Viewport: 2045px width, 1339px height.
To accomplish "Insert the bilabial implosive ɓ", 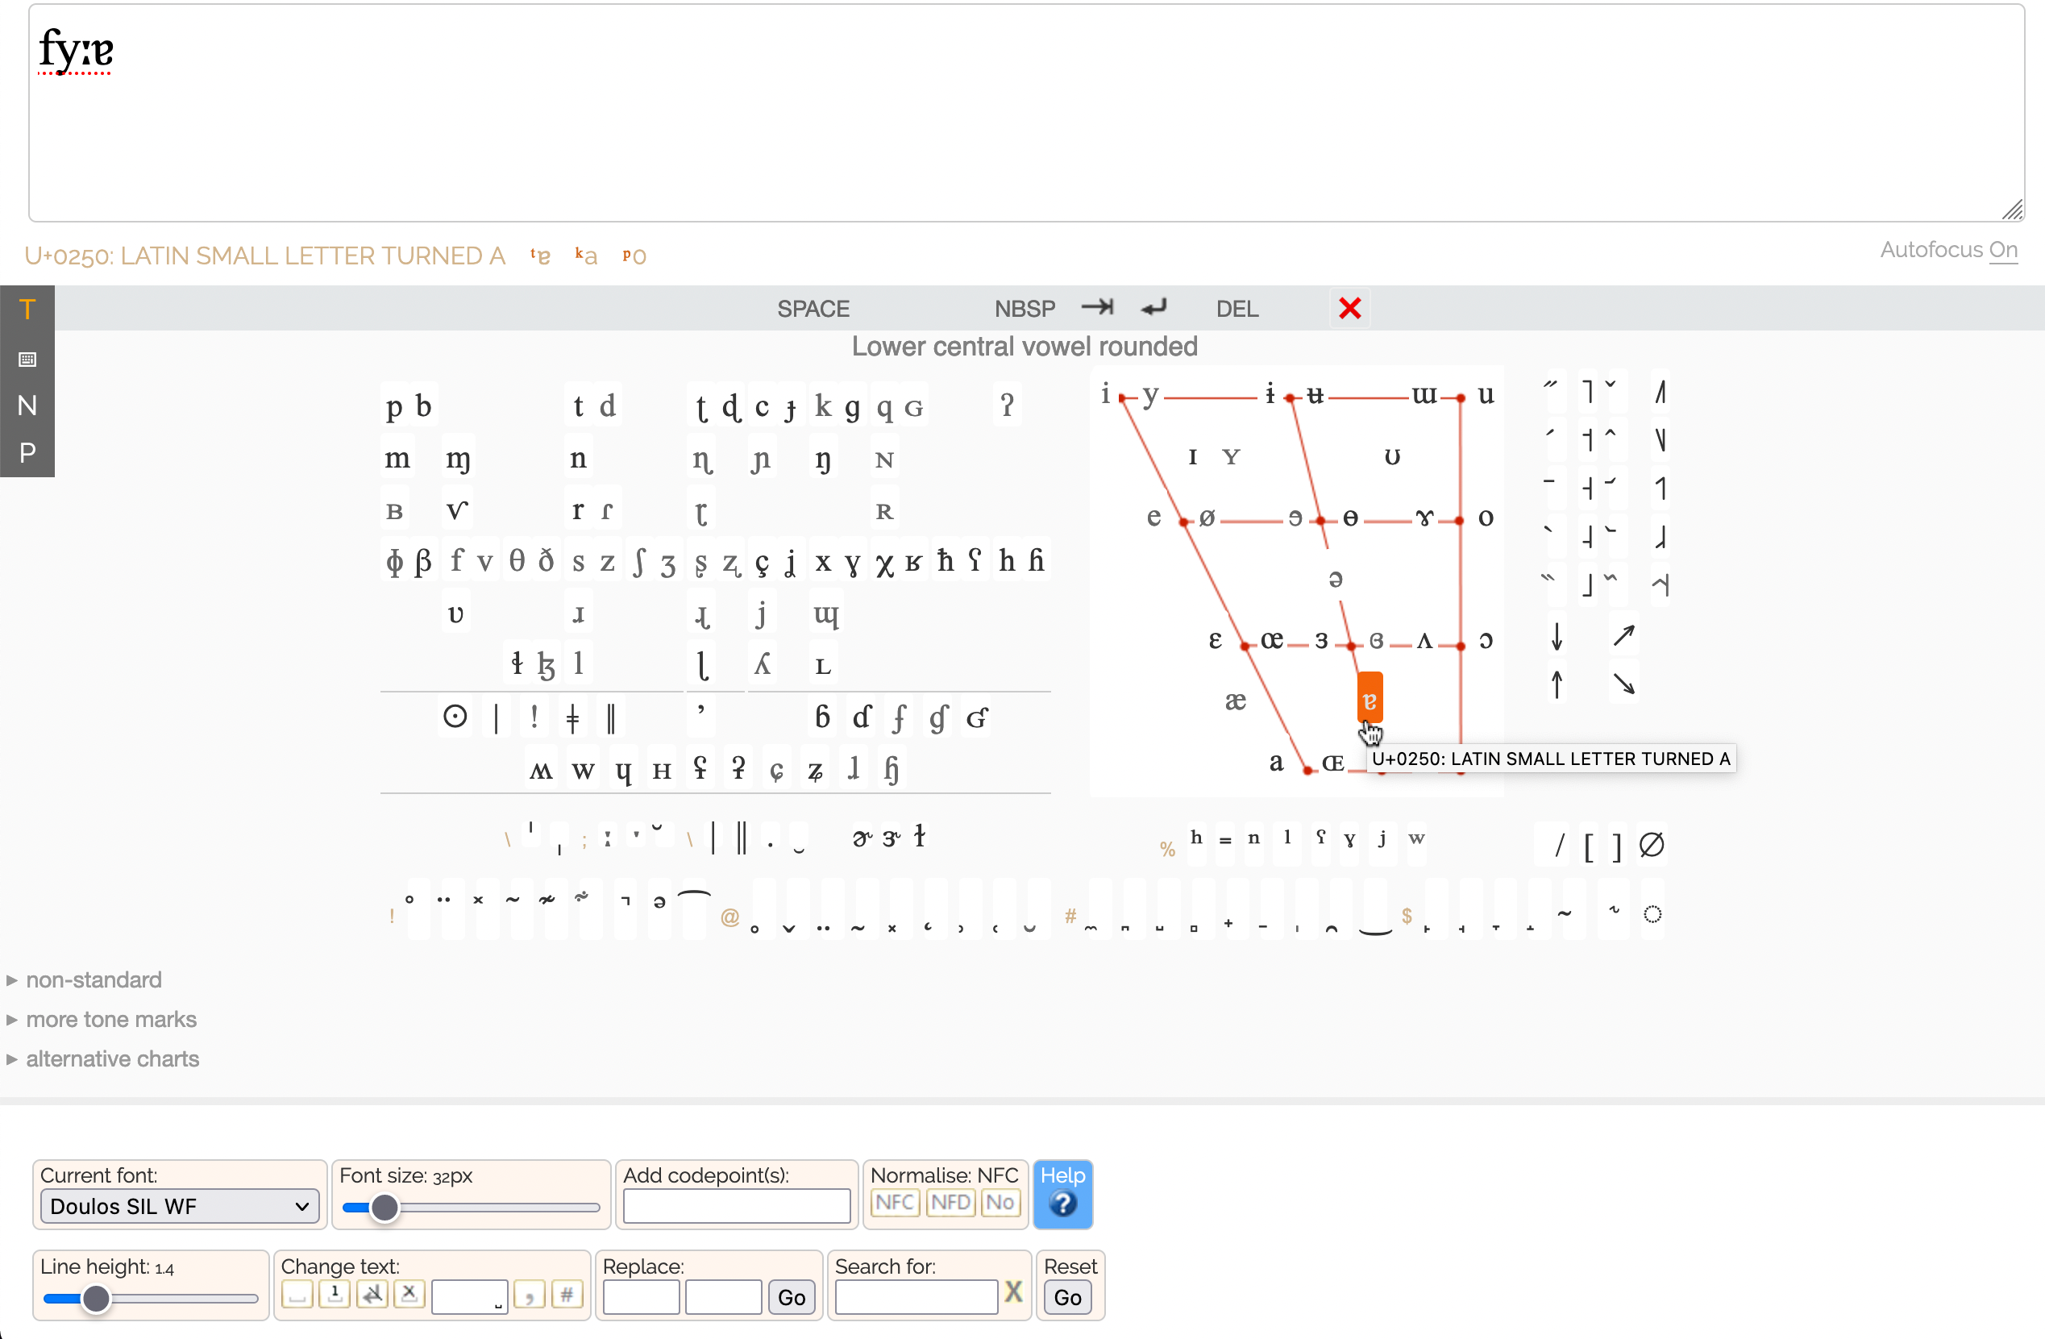I will click(821, 716).
